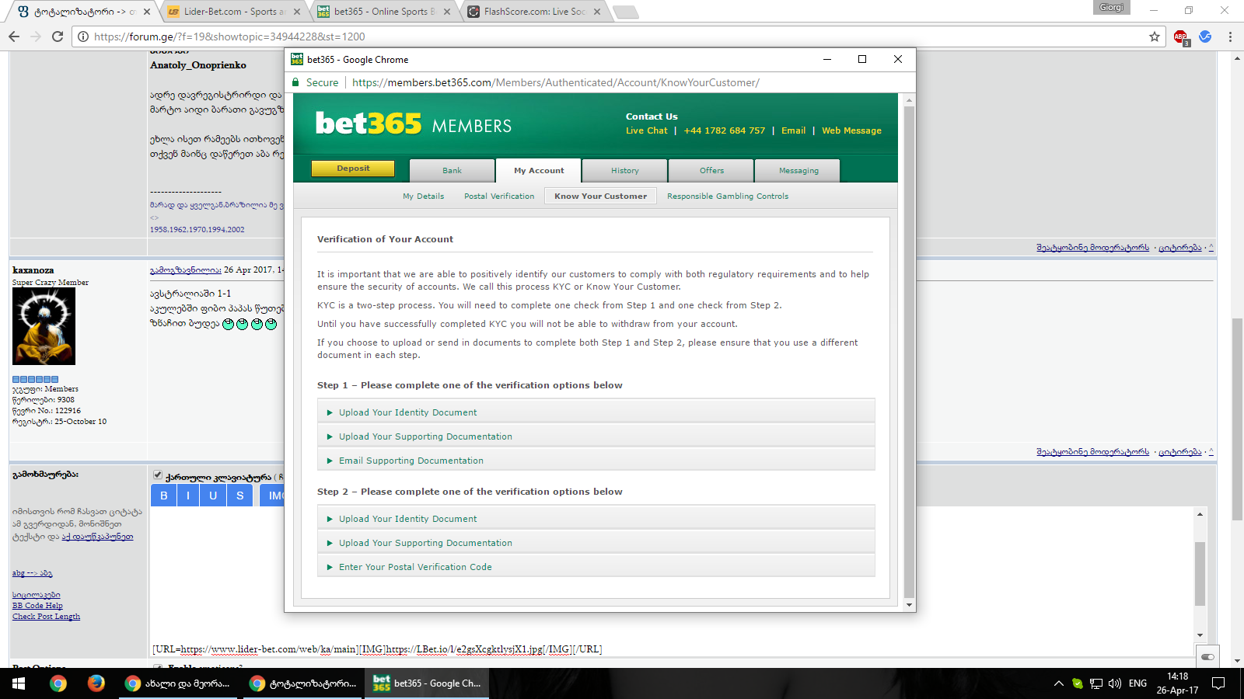Click the bet365 popup scrollbar up arrow
Screen dimensions: 1244x699
click(909, 100)
